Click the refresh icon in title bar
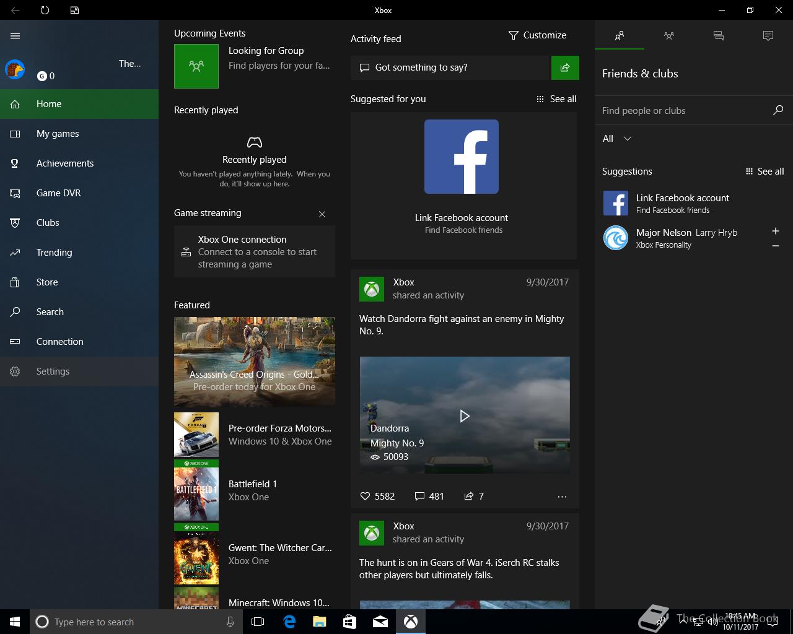 (45, 10)
